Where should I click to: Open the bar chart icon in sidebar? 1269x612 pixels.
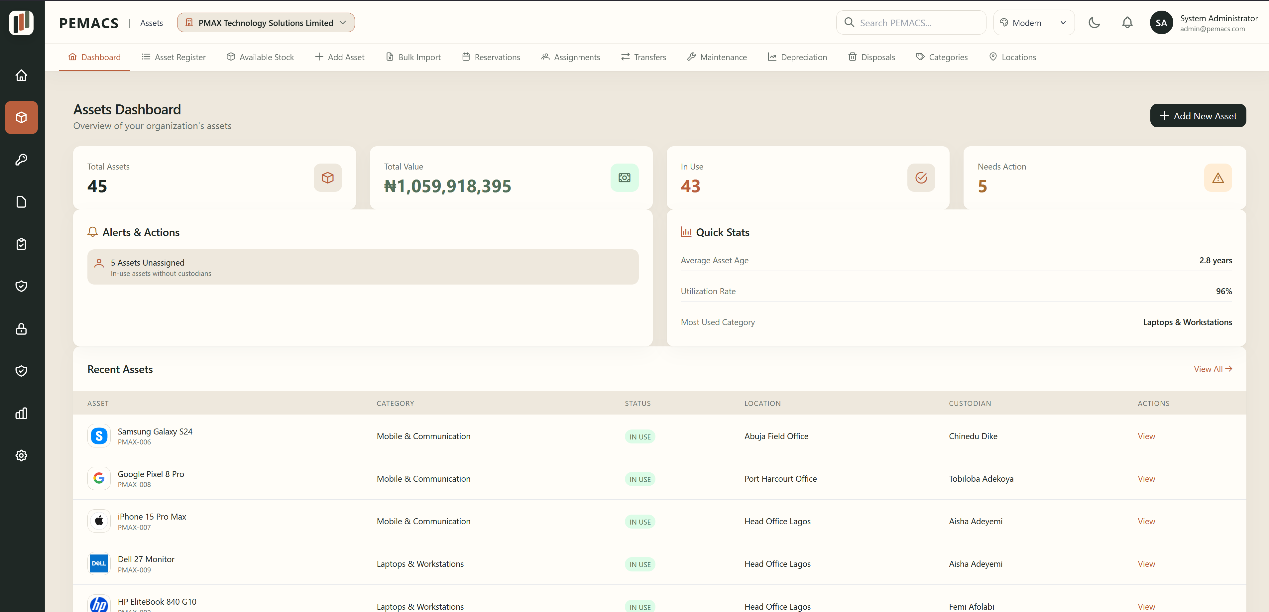click(x=21, y=413)
